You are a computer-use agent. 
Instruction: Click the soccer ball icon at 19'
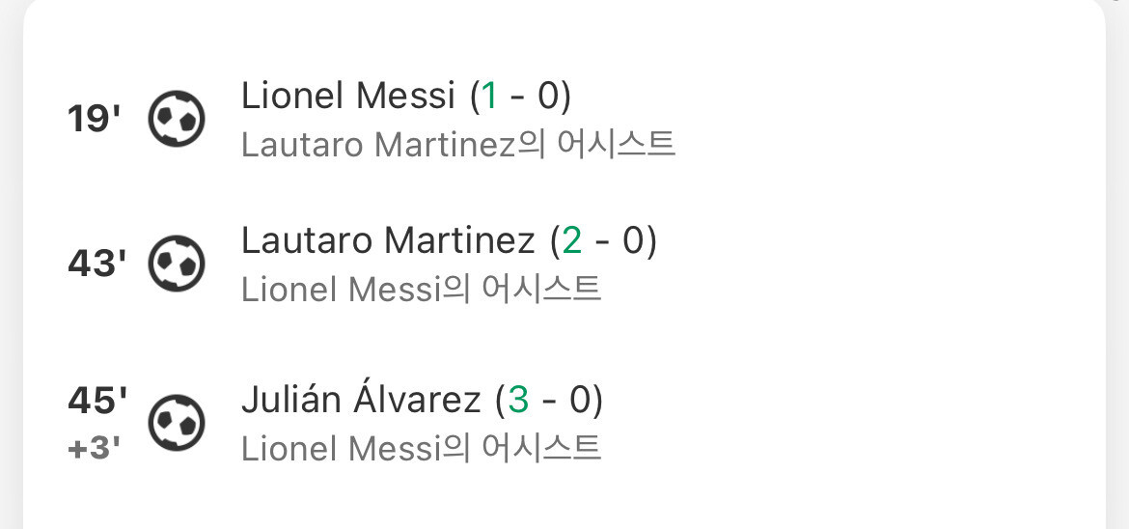(x=176, y=119)
